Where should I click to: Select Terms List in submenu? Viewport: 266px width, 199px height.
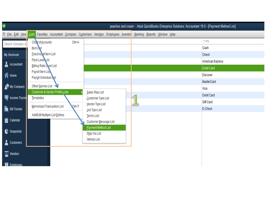[104, 116]
